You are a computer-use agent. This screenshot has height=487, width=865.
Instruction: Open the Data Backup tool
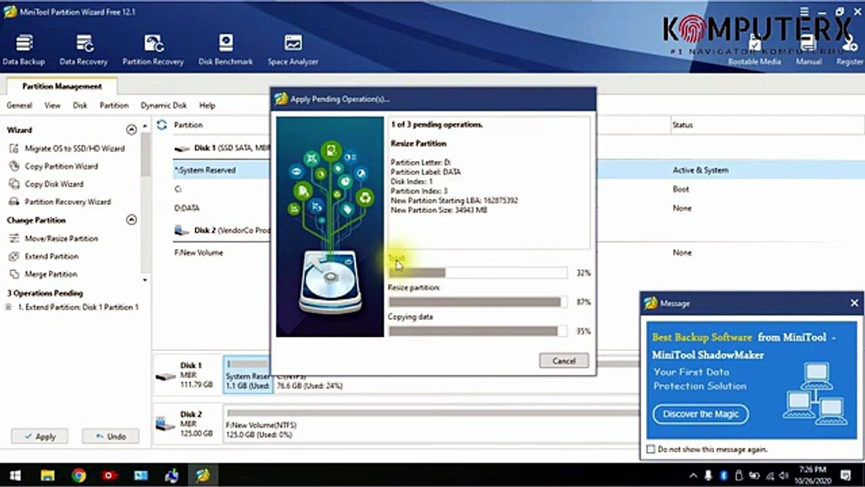(x=24, y=50)
